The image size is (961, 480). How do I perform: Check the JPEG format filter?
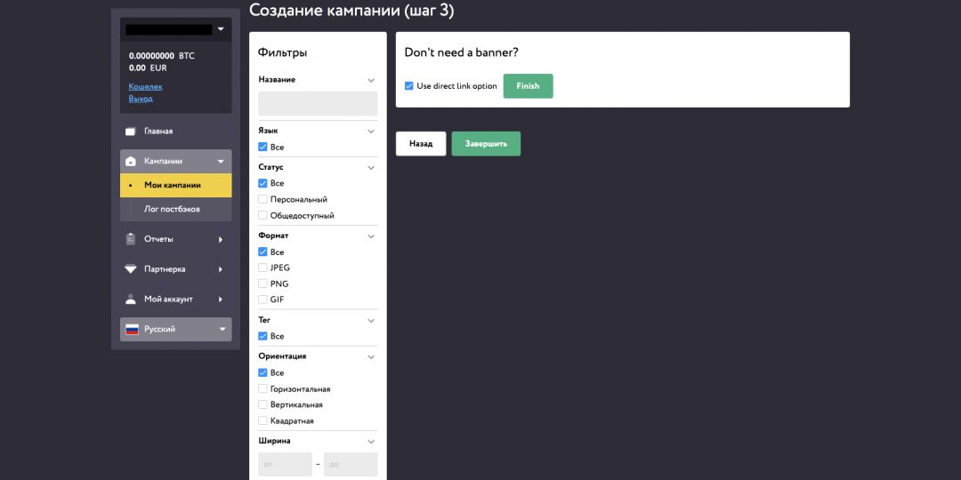tap(262, 268)
